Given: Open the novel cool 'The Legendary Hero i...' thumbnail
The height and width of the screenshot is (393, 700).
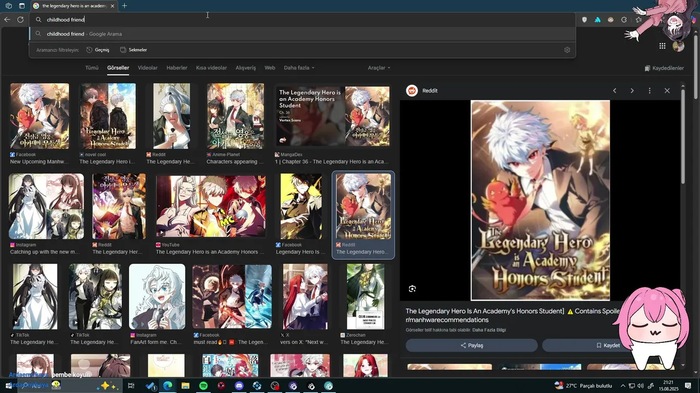Looking at the screenshot, I should [x=108, y=116].
